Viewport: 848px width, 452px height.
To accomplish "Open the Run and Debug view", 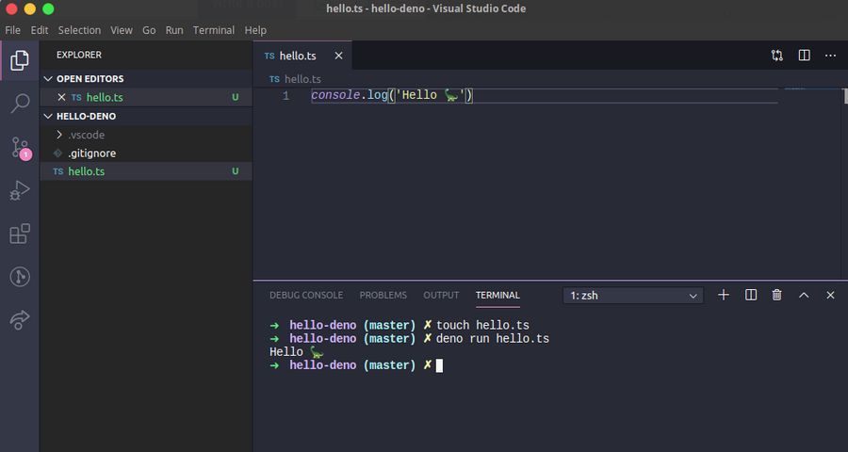I will pyautogui.click(x=20, y=190).
